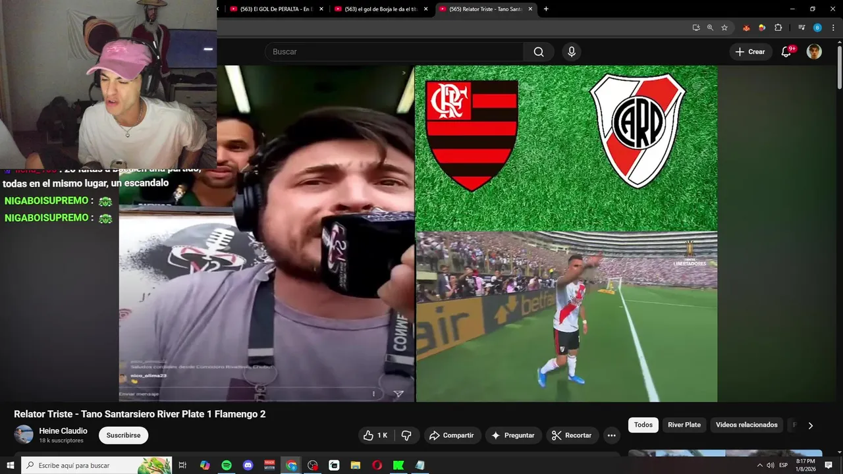Open the media control music-note icon

point(802,28)
